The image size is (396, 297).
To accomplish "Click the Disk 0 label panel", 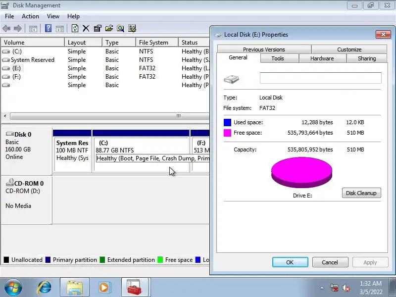I will [x=26, y=151].
